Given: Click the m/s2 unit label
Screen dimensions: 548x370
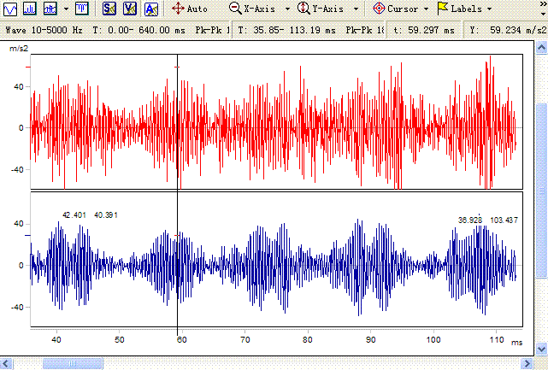Looking at the screenshot, I should coord(19,49).
